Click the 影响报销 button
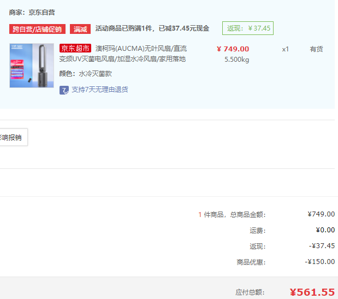Viewport: 338px width, 299px height. point(13,137)
